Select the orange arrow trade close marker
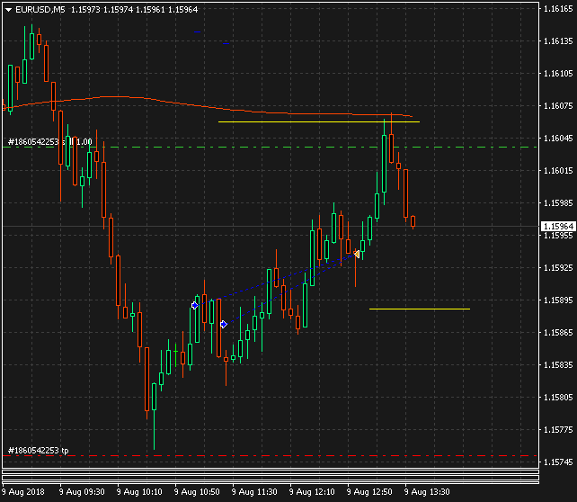The image size is (577, 502). click(357, 255)
